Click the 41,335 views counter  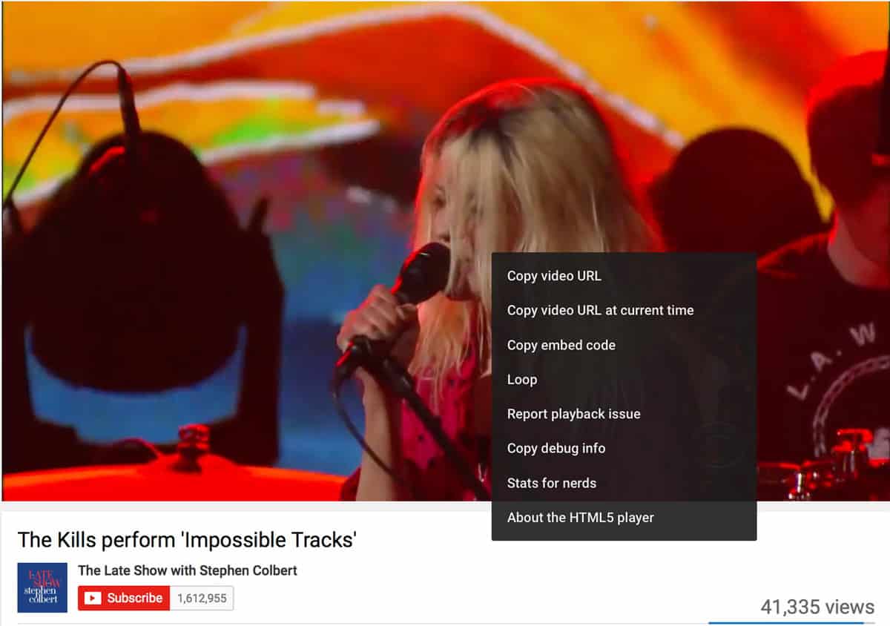click(x=817, y=607)
